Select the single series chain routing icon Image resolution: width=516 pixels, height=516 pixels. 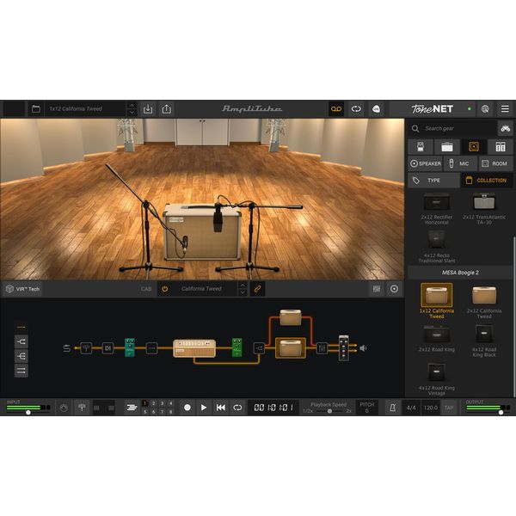21,327
